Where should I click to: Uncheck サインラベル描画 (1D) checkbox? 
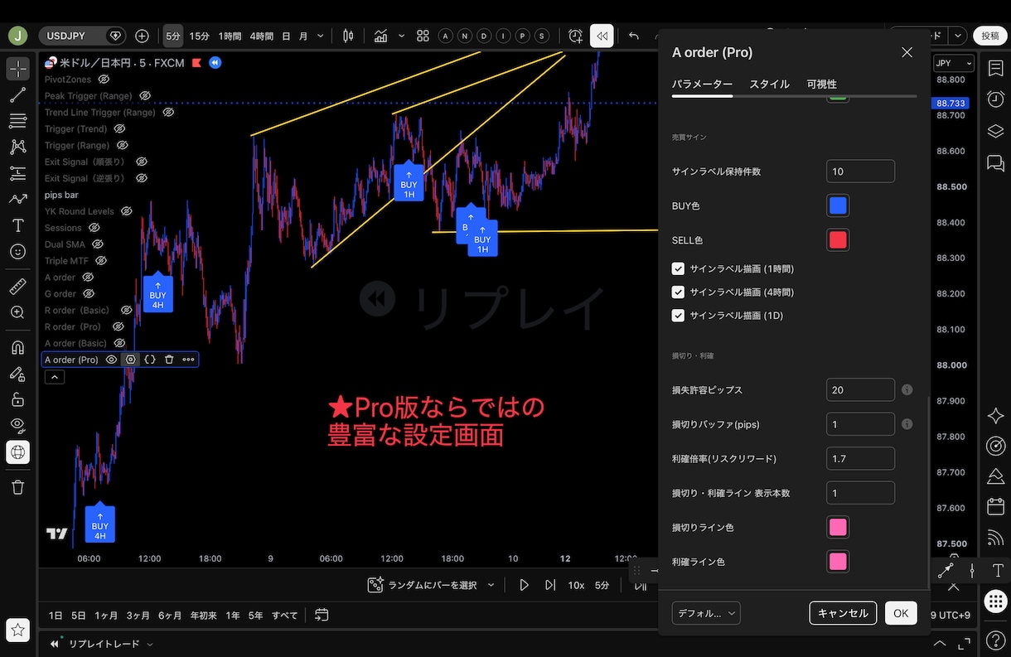tap(678, 316)
